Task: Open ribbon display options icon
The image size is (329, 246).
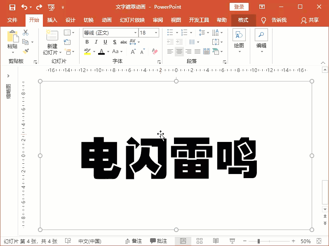Action: click(x=262, y=7)
